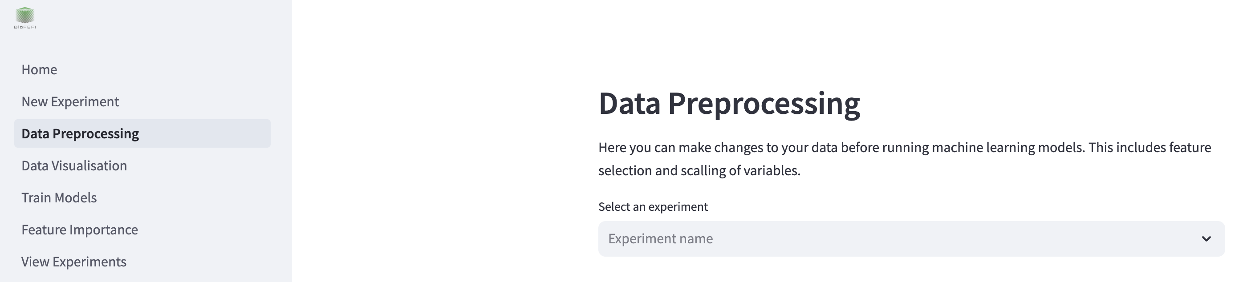Screen dimensions: 1259x282
Task: Open the Feature Importance page
Action: pyautogui.click(x=80, y=230)
